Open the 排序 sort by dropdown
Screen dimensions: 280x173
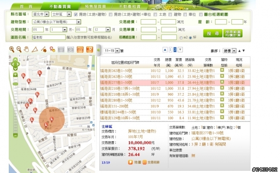[230, 51]
